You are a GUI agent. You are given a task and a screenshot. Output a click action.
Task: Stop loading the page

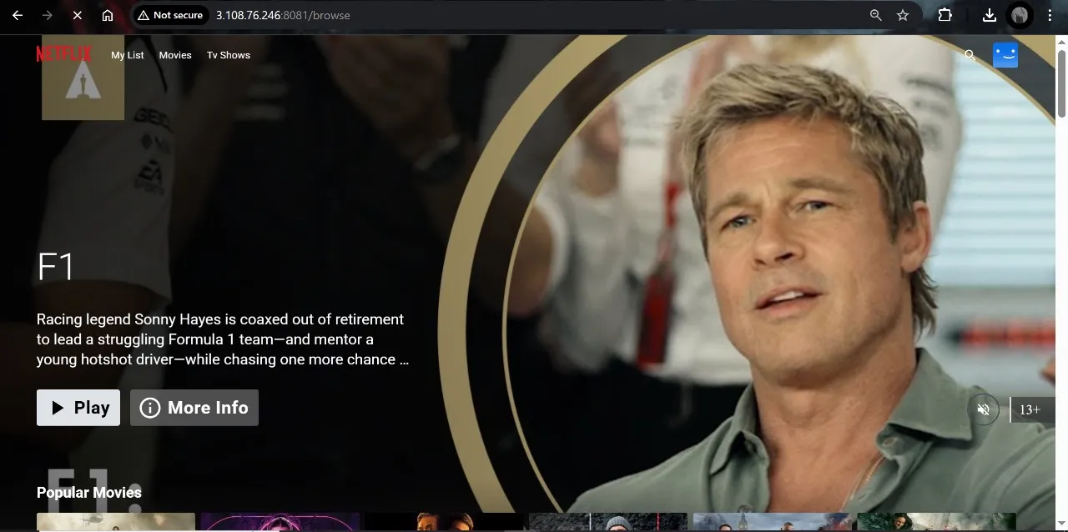(77, 15)
